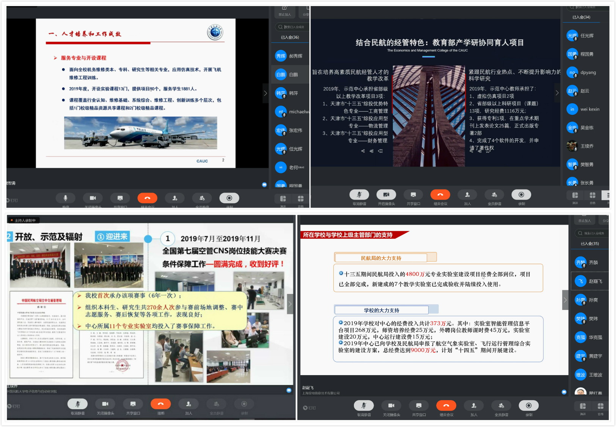Click 禁止加入 button above the 已入会(36) list

pos(284,11)
